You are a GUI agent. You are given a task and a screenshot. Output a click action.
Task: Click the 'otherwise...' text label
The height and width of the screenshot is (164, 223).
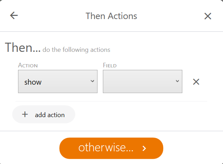[x=106, y=148]
